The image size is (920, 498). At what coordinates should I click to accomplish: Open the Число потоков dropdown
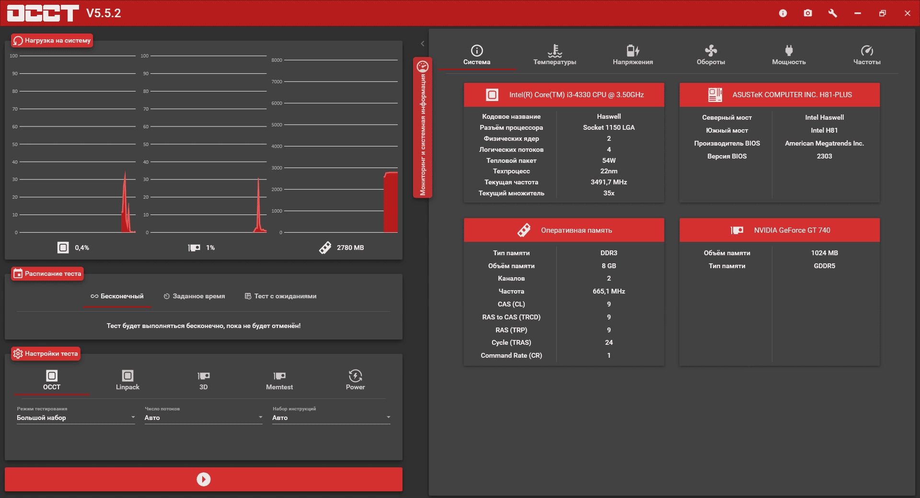[x=204, y=418]
